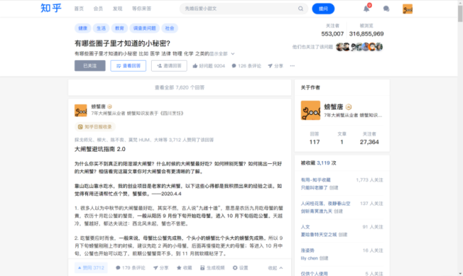The width and height of the screenshot is (463, 276).
Task: Expand question description with 显示全部
Action: 222,53
